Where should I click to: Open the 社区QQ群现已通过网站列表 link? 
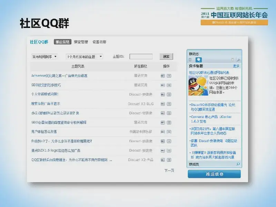[x=209, y=72]
